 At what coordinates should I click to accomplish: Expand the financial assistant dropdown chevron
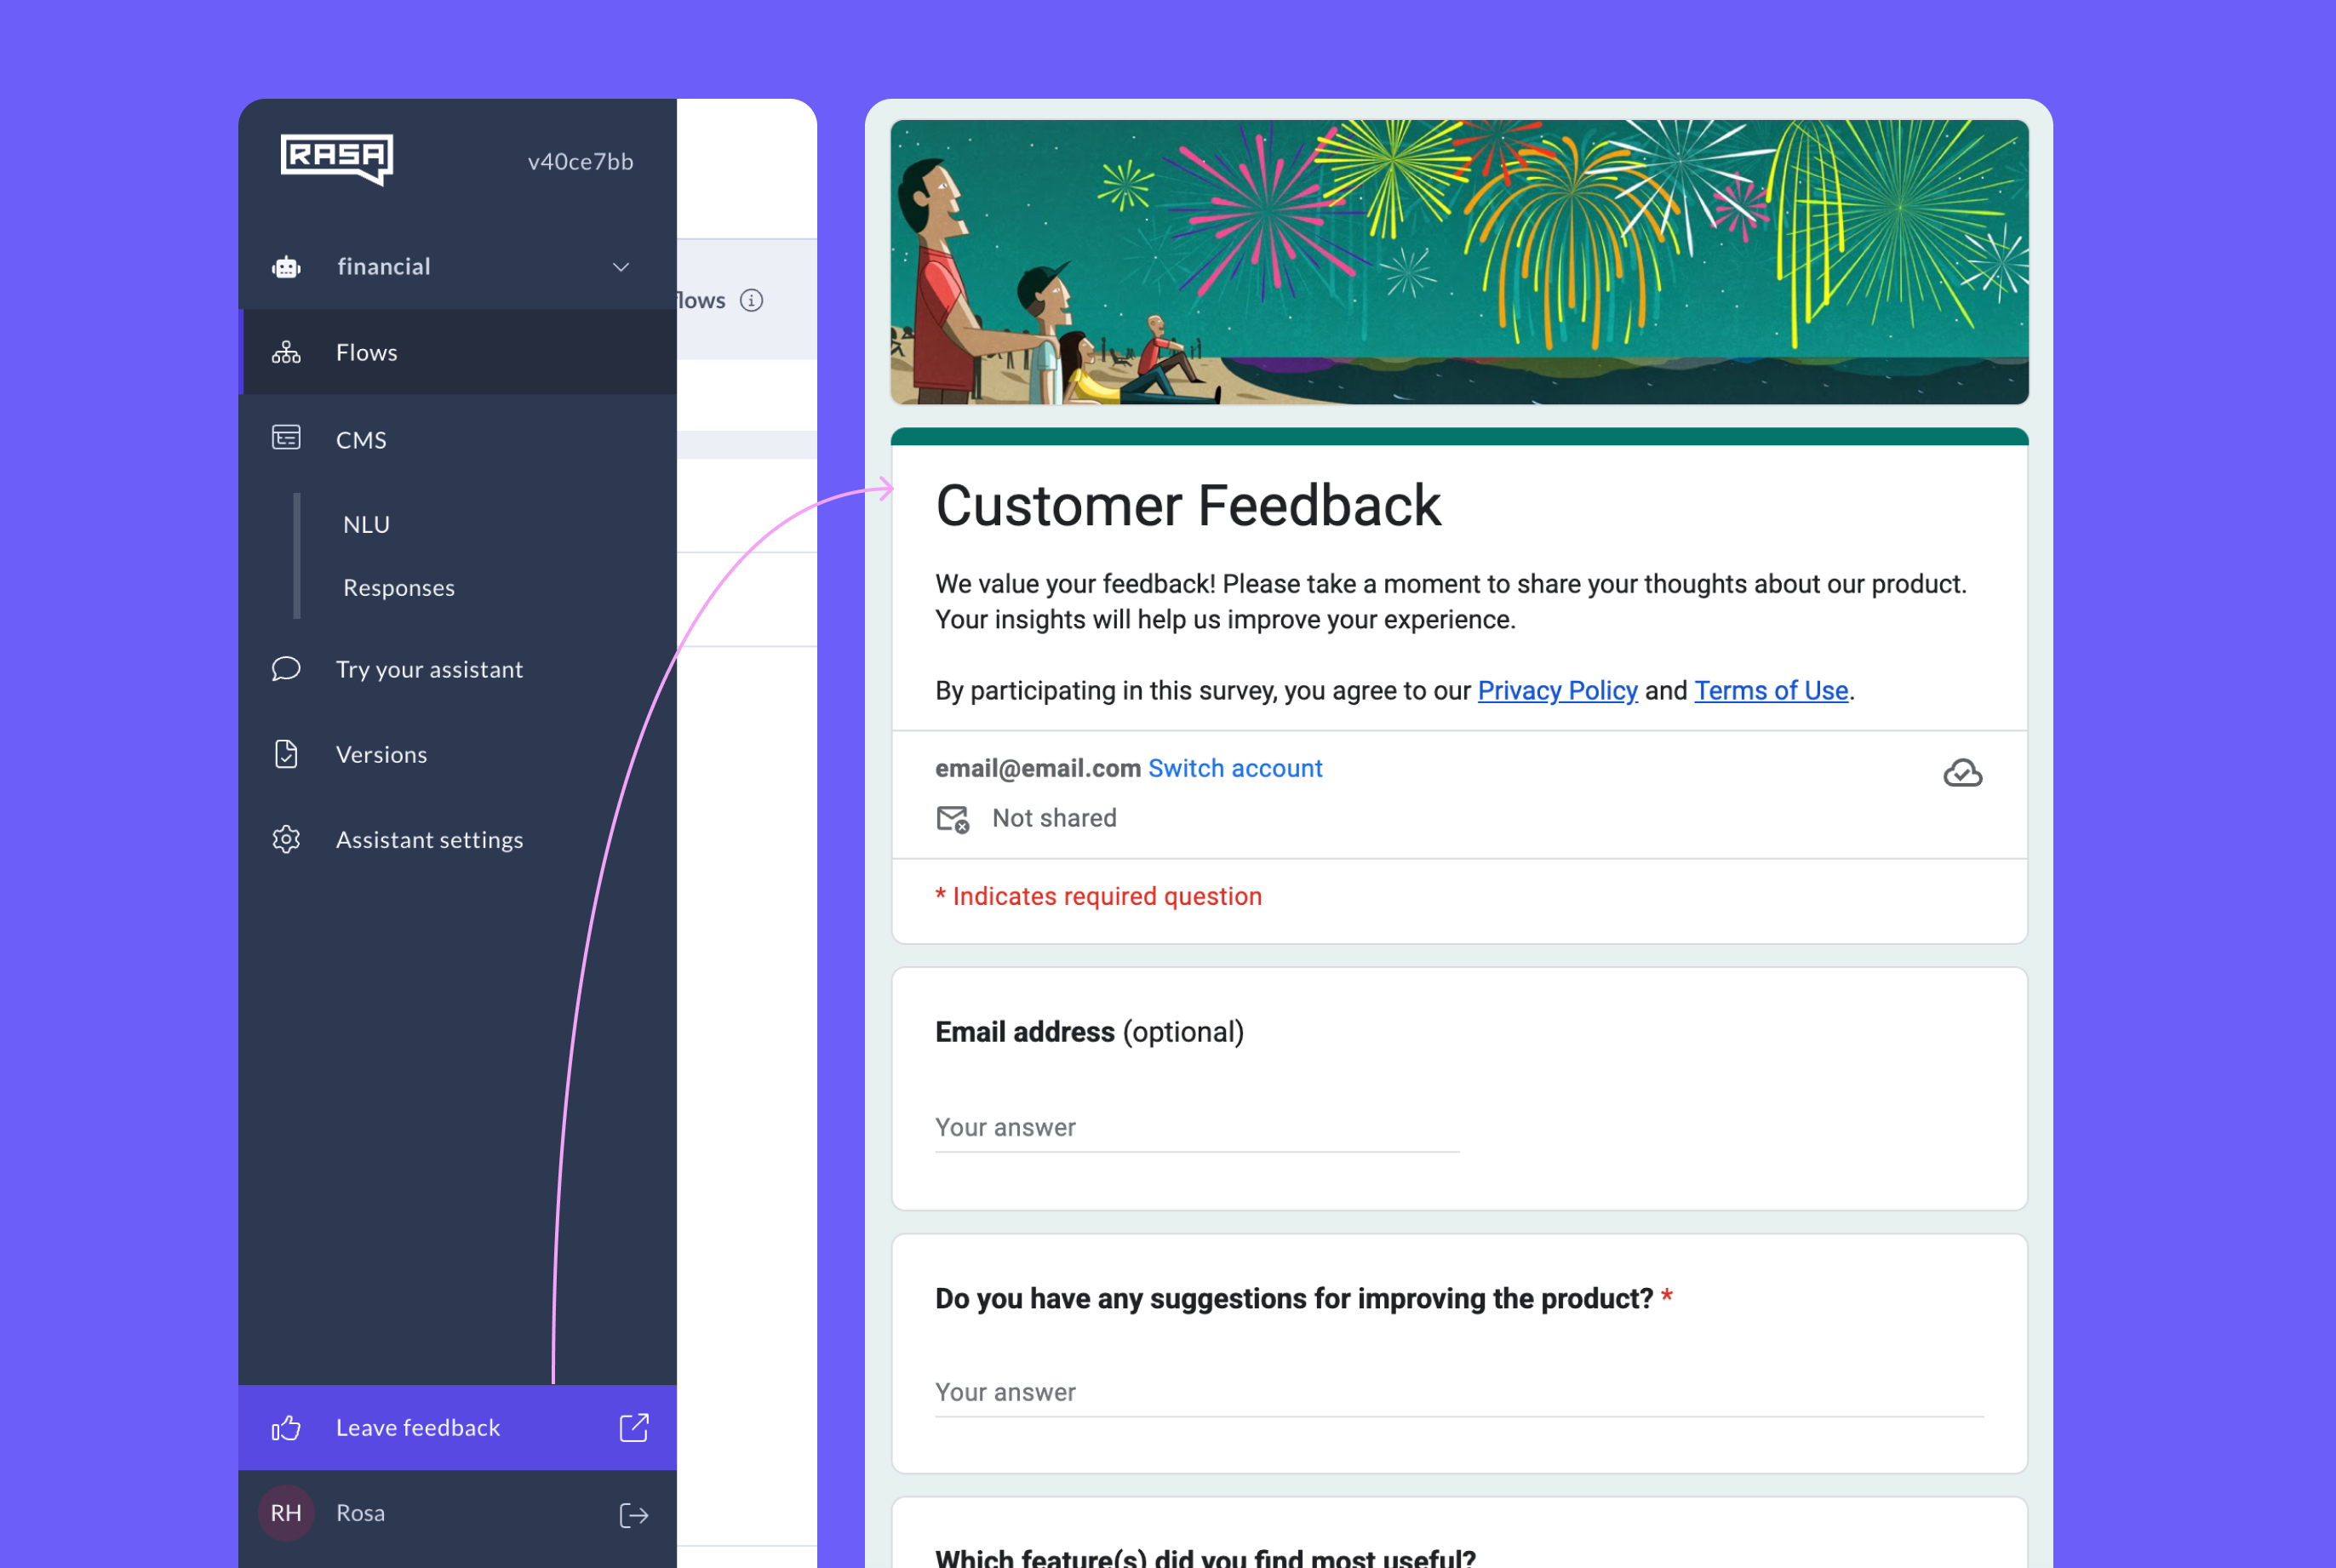point(621,267)
